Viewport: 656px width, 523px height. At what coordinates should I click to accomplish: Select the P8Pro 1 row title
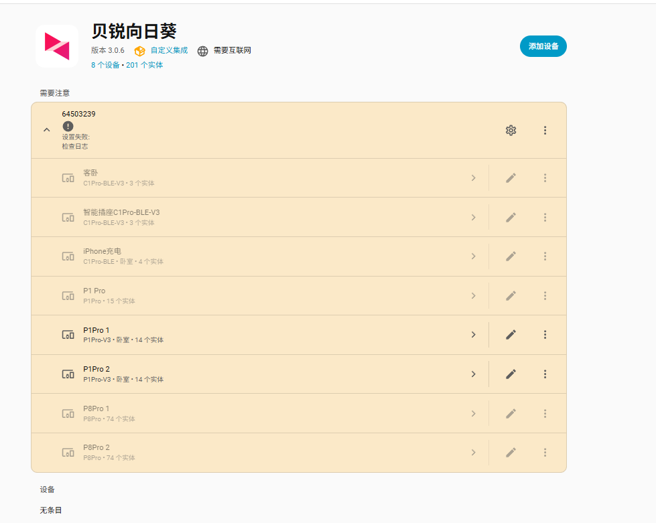tap(96, 408)
